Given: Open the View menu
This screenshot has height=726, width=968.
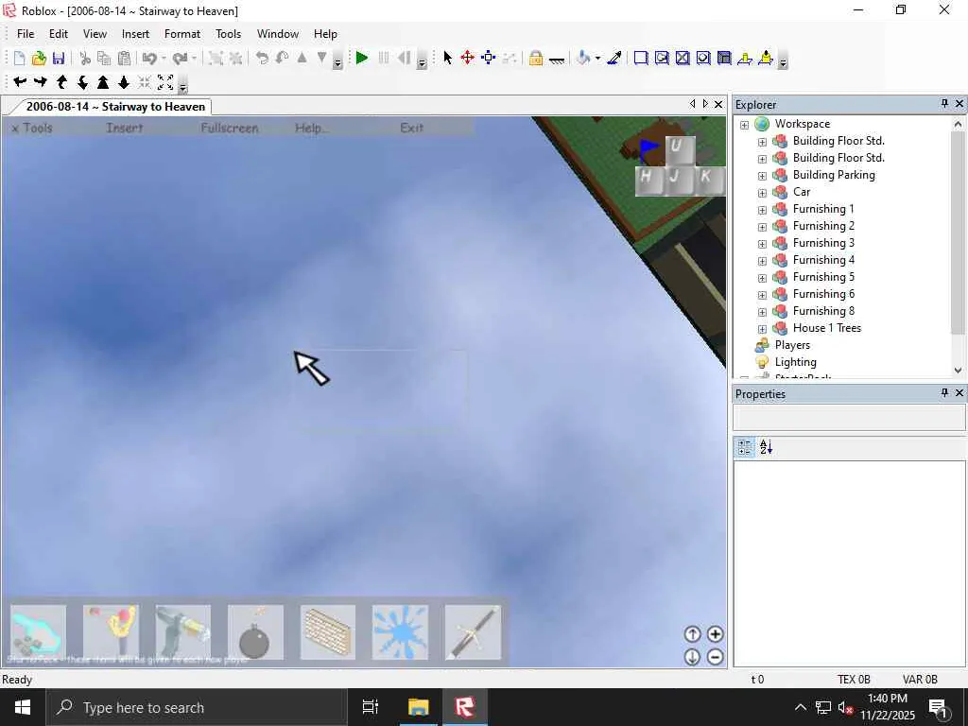Looking at the screenshot, I should 95,34.
